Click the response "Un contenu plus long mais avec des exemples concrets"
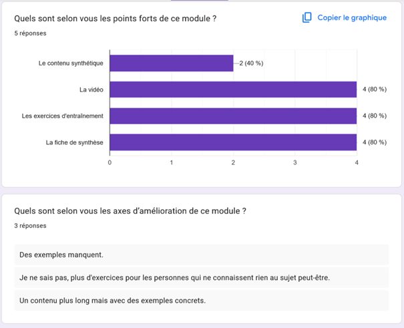This screenshot has height=328, width=404. coord(113,301)
